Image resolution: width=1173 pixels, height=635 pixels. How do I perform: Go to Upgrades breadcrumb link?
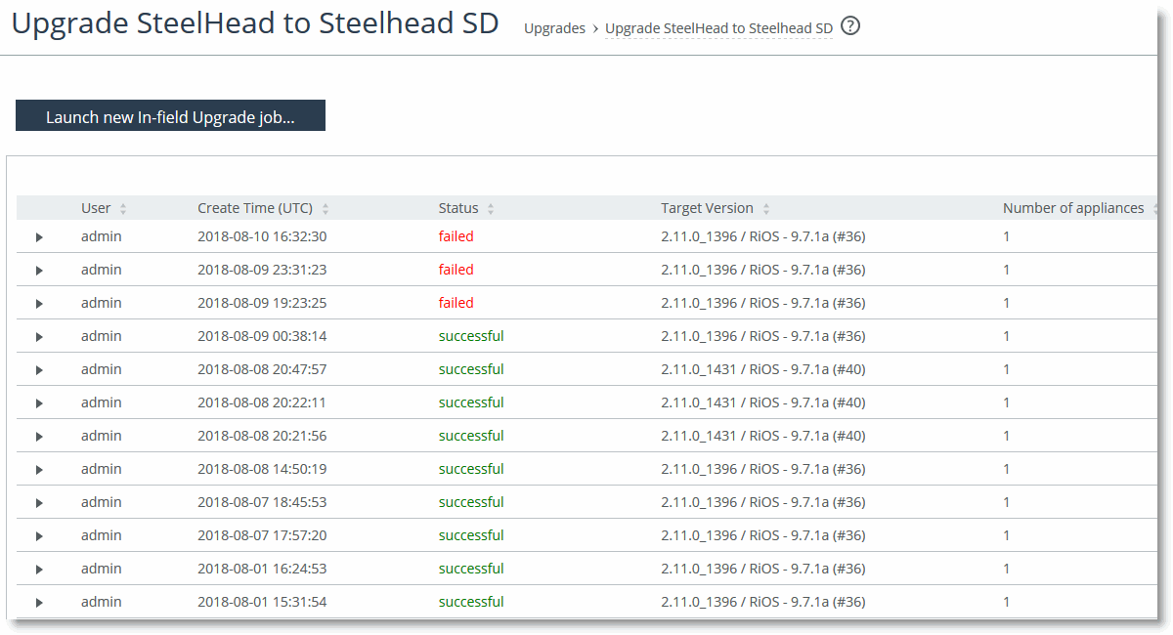coord(554,28)
